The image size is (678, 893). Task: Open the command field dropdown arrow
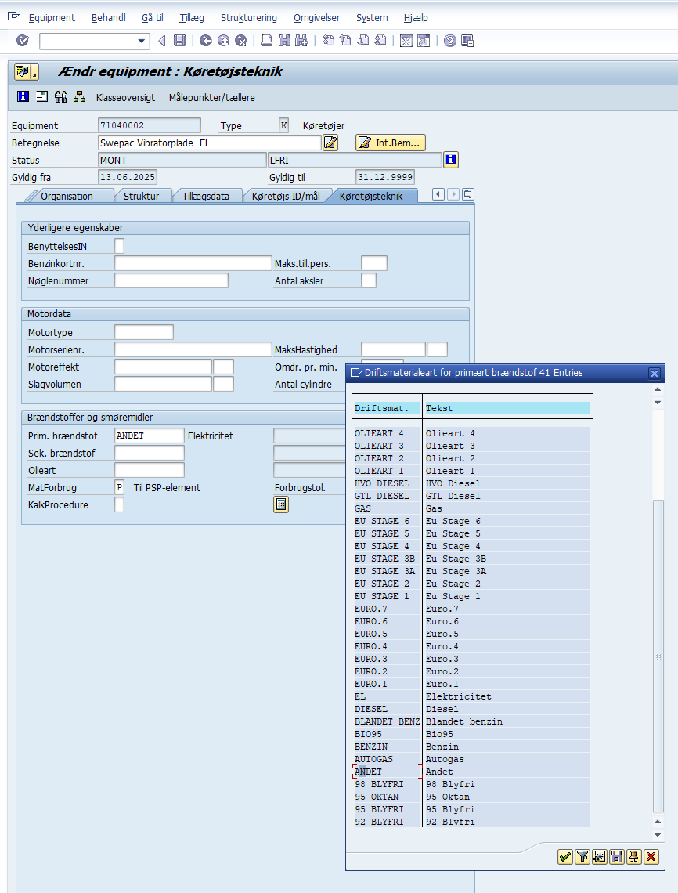(x=142, y=41)
